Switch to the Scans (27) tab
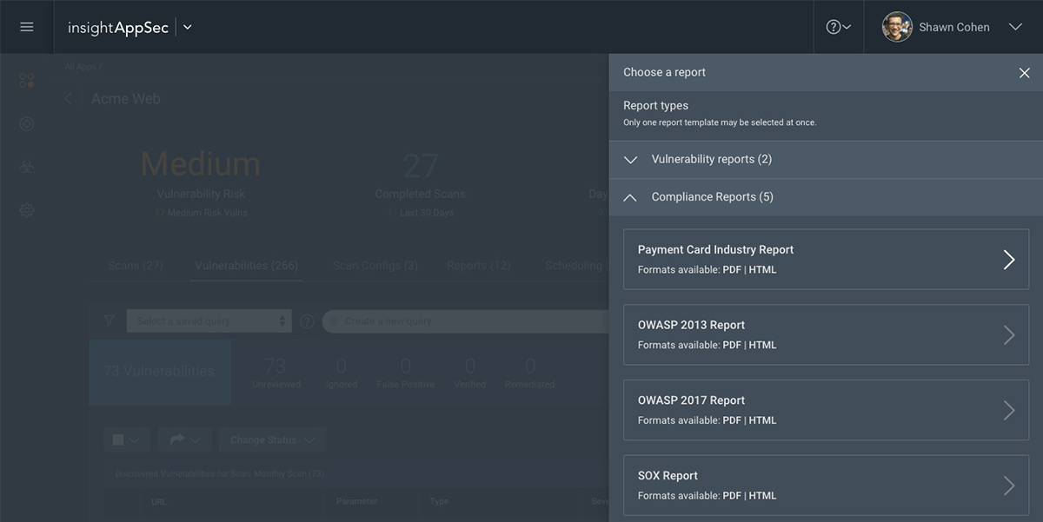The image size is (1043, 522). pyautogui.click(x=136, y=266)
